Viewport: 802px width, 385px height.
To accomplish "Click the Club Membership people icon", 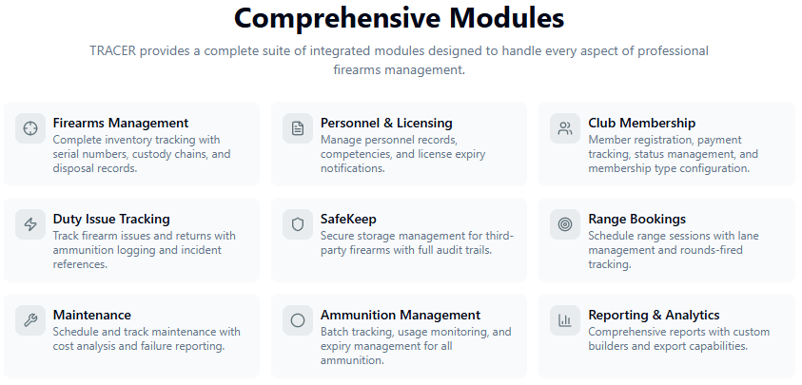I will pyautogui.click(x=565, y=128).
